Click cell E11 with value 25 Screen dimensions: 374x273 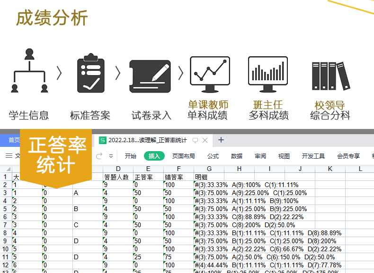coord(148,257)
